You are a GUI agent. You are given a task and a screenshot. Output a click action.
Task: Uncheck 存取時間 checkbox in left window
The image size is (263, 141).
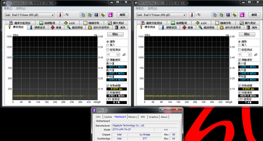pos(108,85)
